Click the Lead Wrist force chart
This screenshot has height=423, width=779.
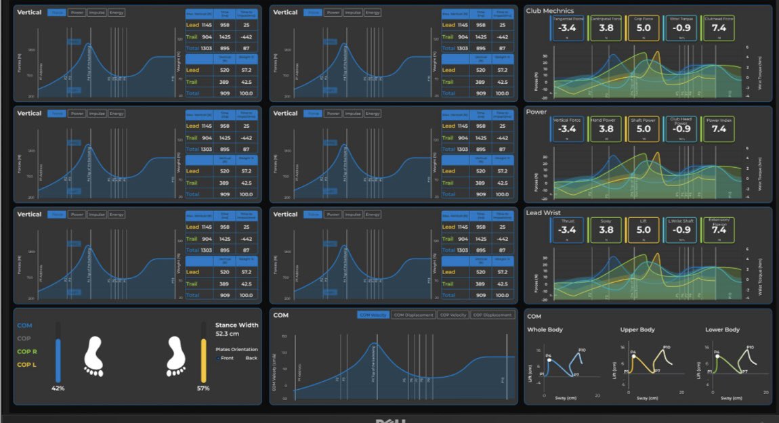click(x=648, y=275)
